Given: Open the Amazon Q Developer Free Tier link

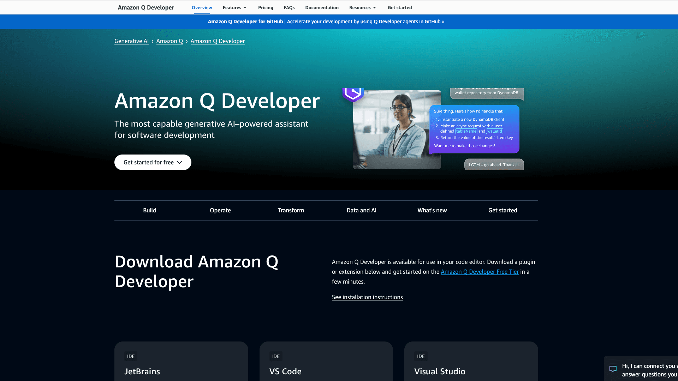Looking at the screenshot, I should pos(480,272).
